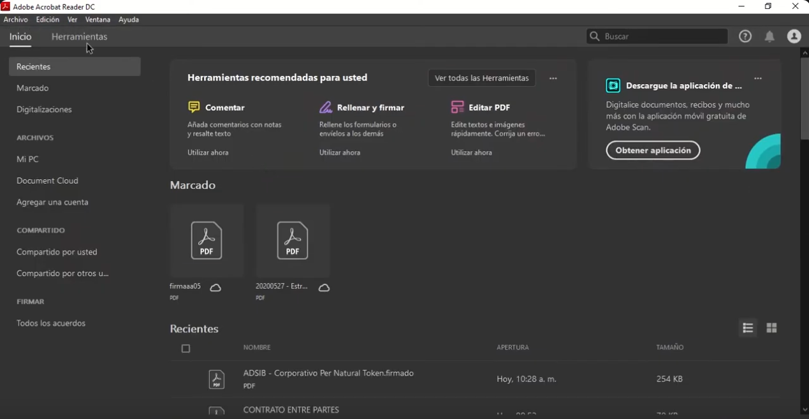The width and height of the screenshot is (809, 419).
Task: Open the user profile account icon
Action: (794, 36)
